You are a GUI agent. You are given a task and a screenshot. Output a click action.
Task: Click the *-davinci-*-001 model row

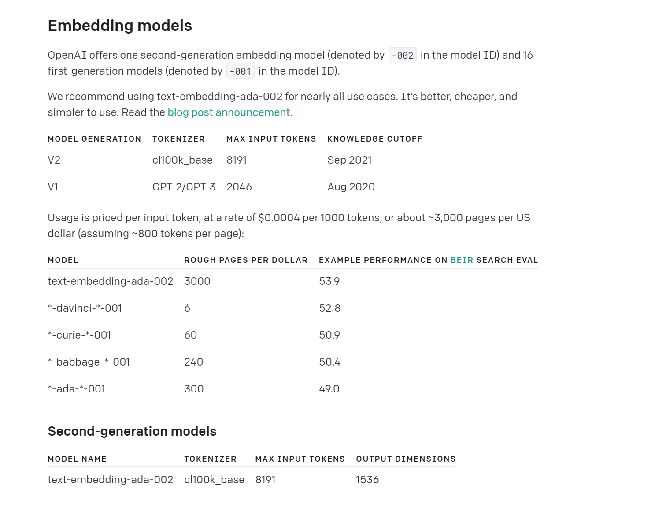[x=293, y=309]
